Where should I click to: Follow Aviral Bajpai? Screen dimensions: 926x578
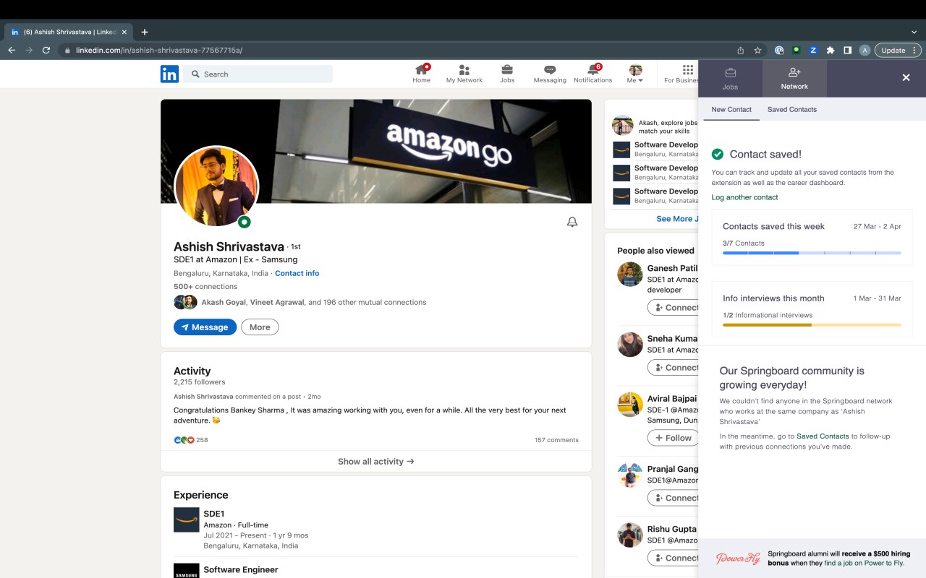672,437
